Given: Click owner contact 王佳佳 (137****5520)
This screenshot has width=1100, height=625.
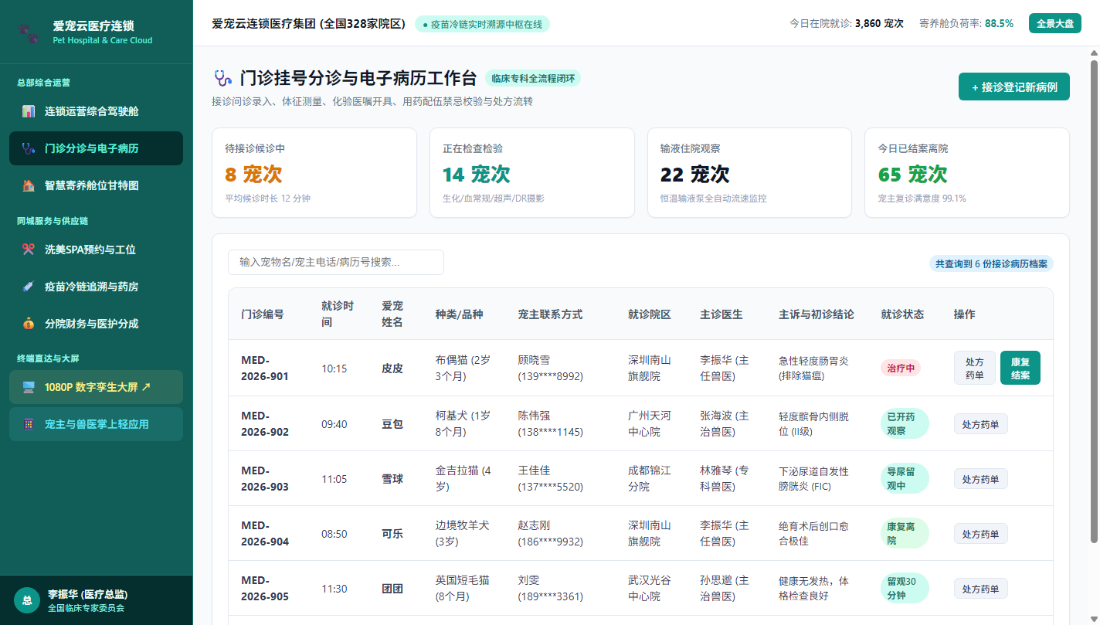Looking at the screenshot, I should [x=551, y=478].
